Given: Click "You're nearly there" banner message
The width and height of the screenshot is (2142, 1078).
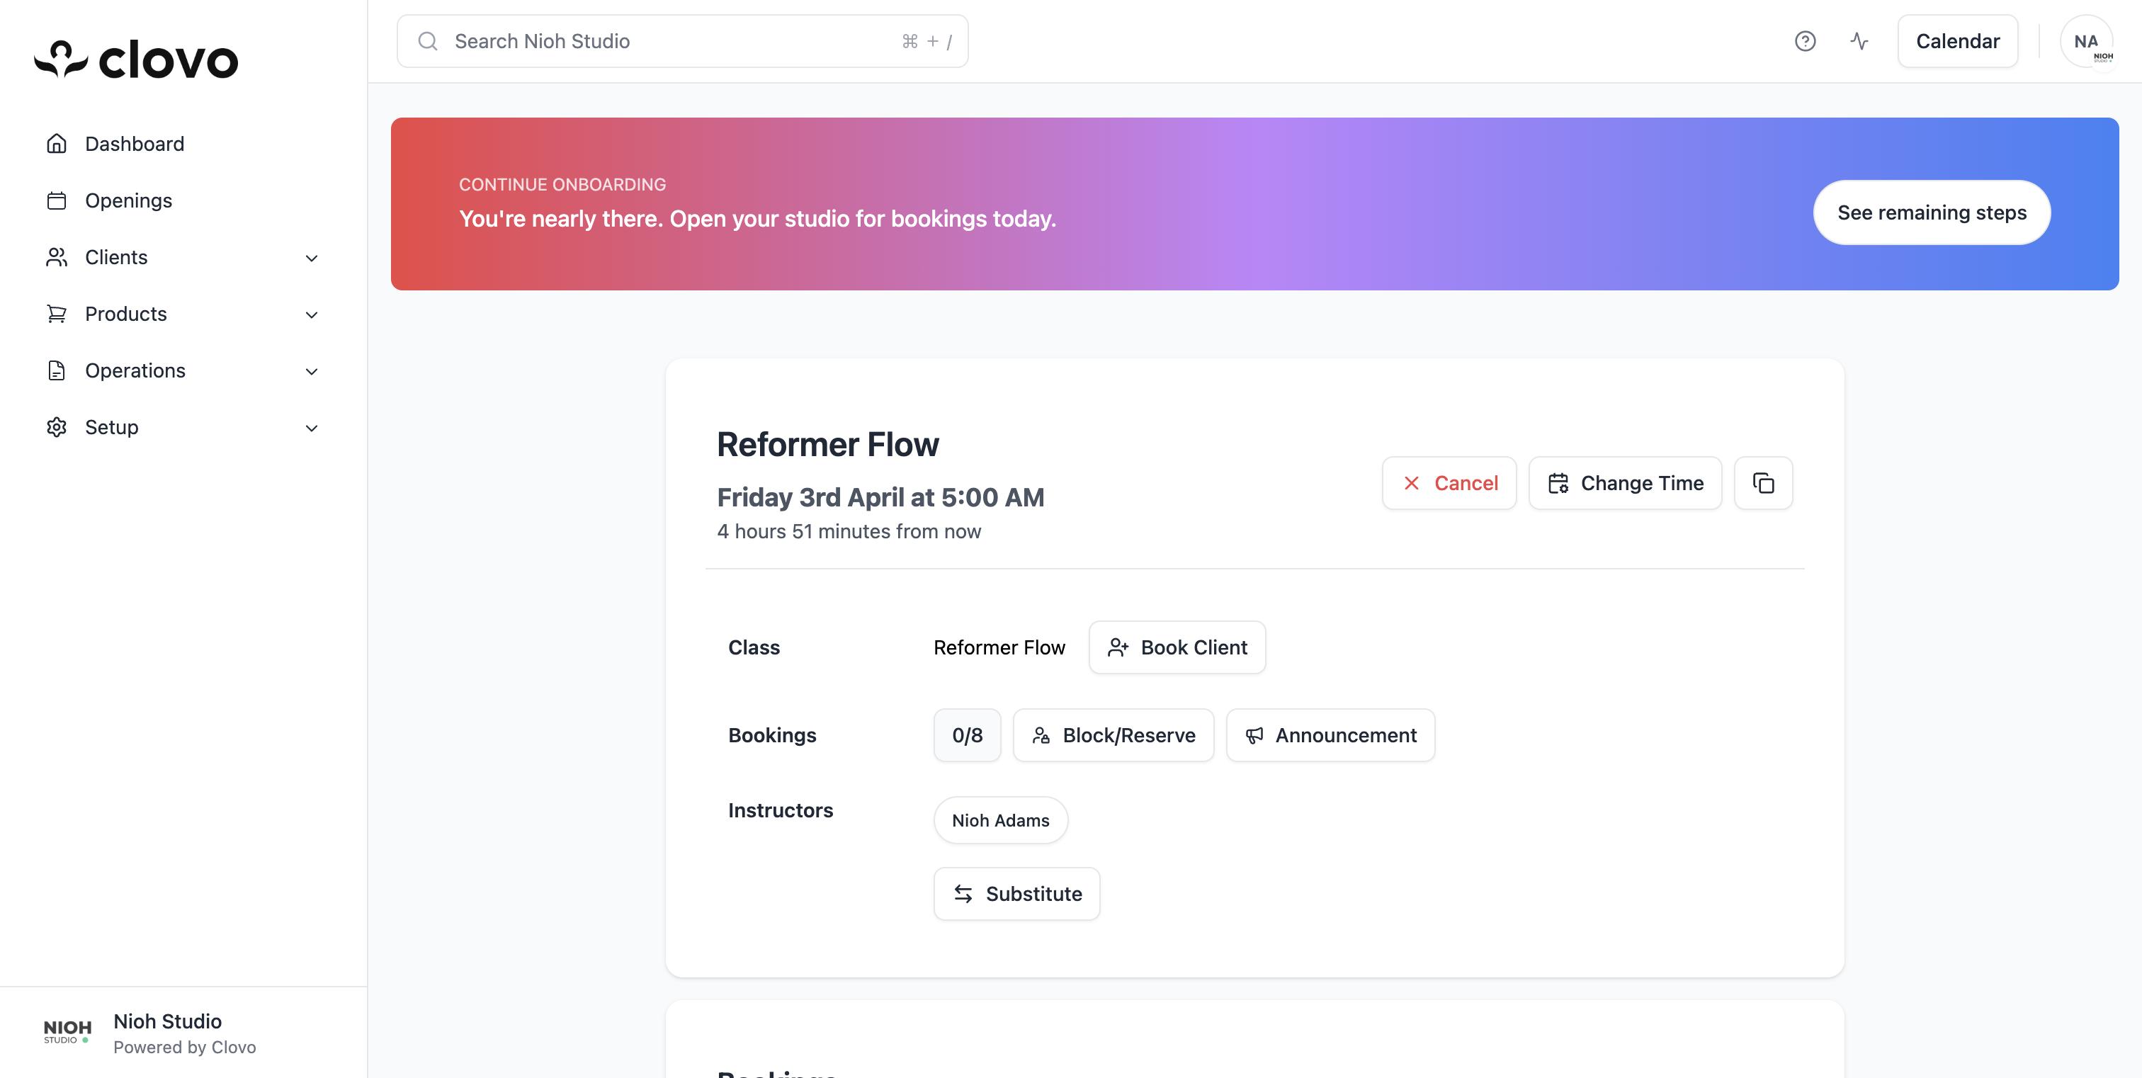Looking at the screenshot, I should [757, 219].
